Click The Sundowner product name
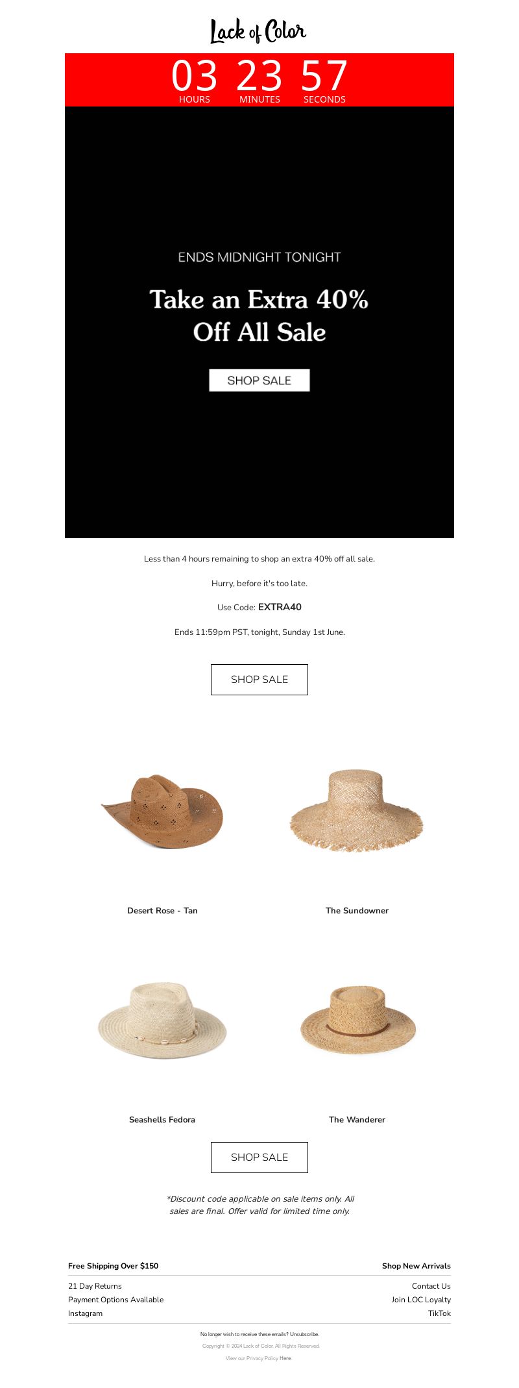This screenshot has width=519, height=1388. click(x=357, y=911)
